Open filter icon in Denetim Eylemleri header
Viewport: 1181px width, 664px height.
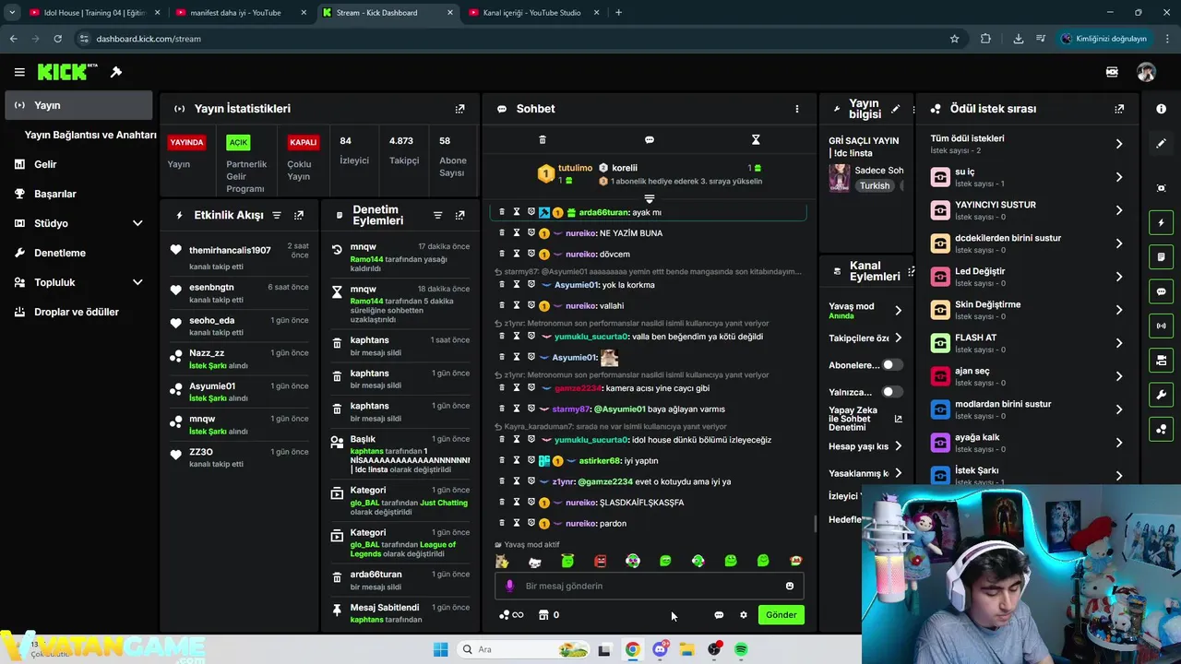tap(437, 215)
